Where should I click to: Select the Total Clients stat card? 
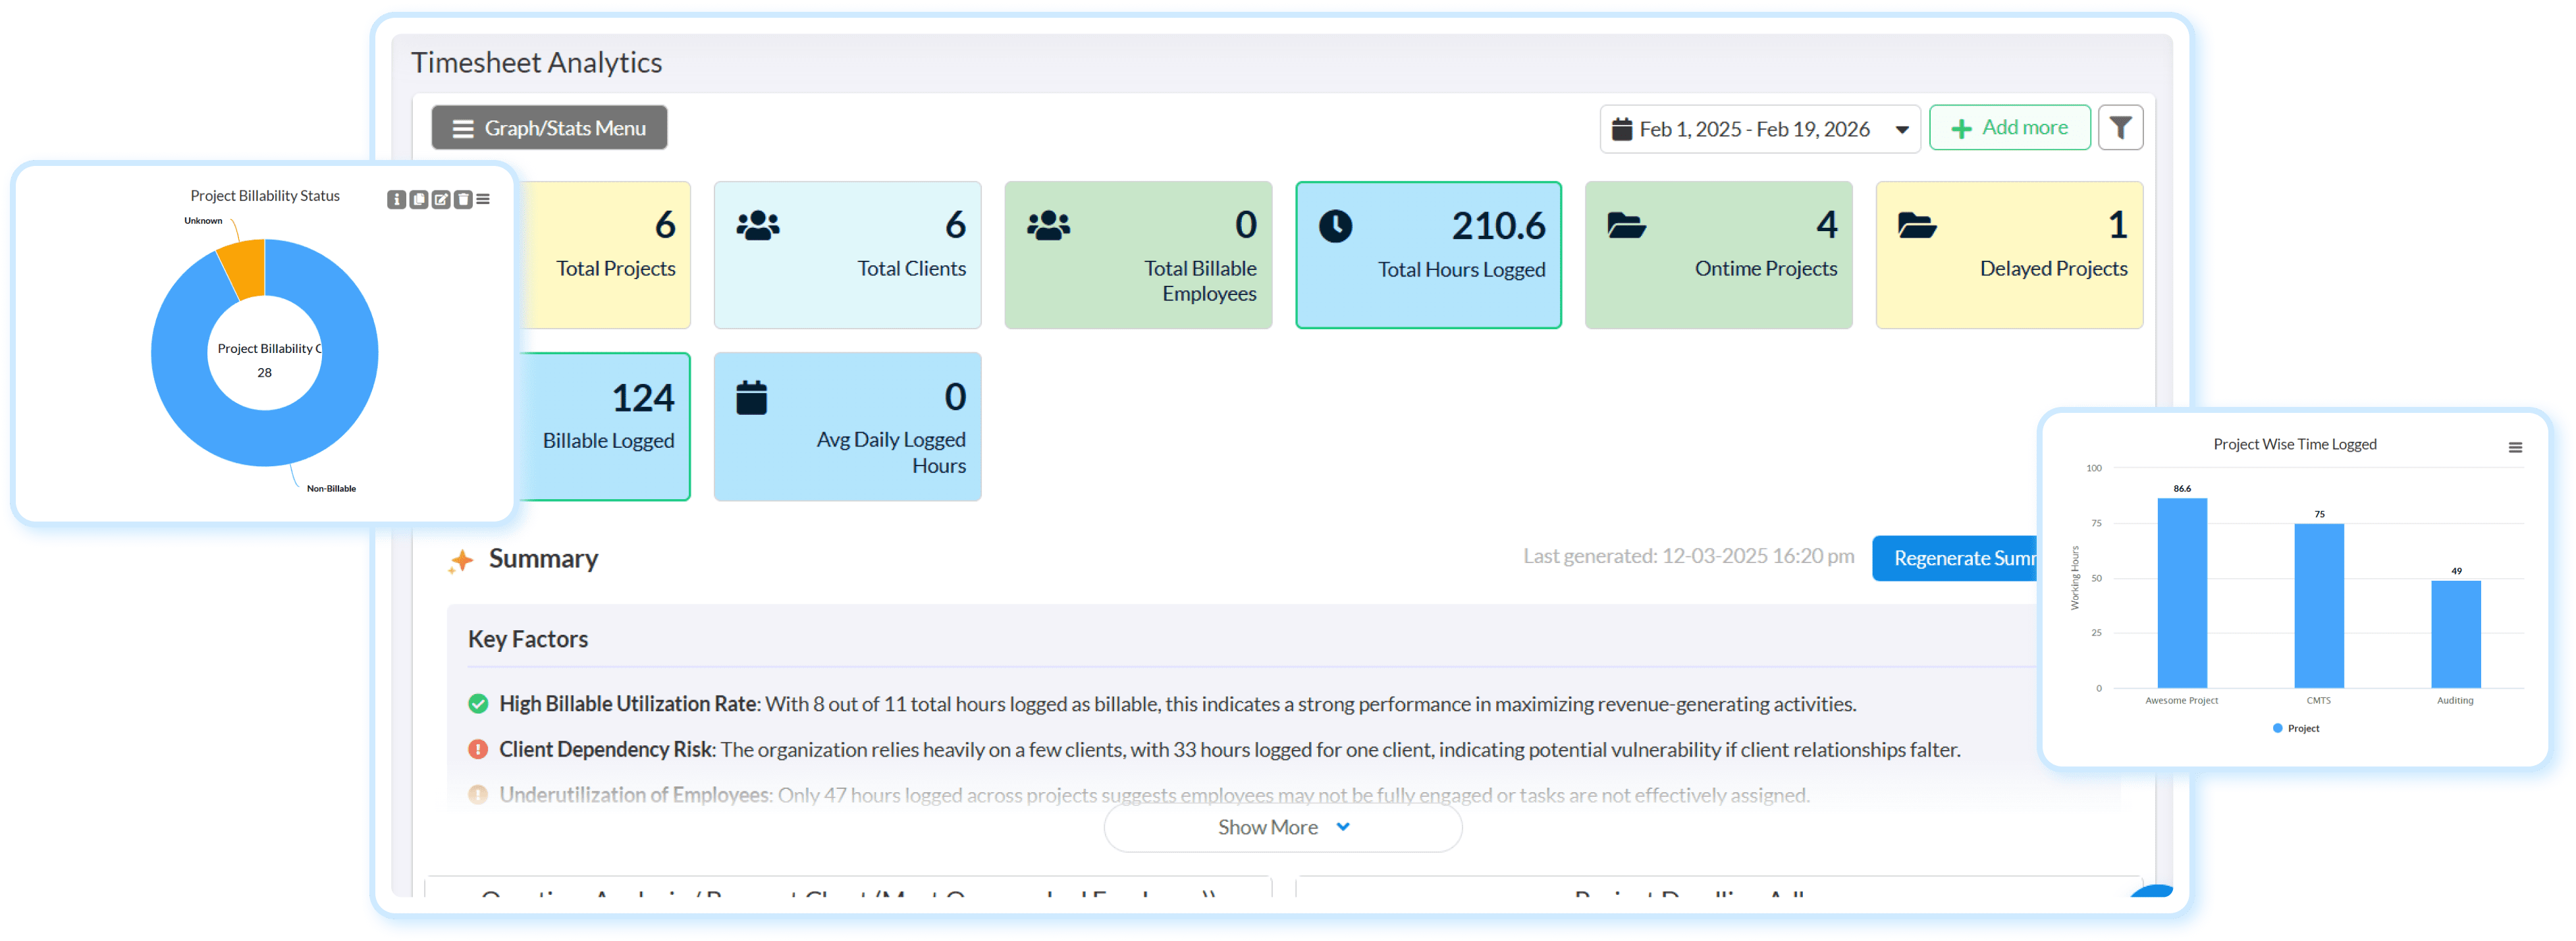[x=847, y=255]
